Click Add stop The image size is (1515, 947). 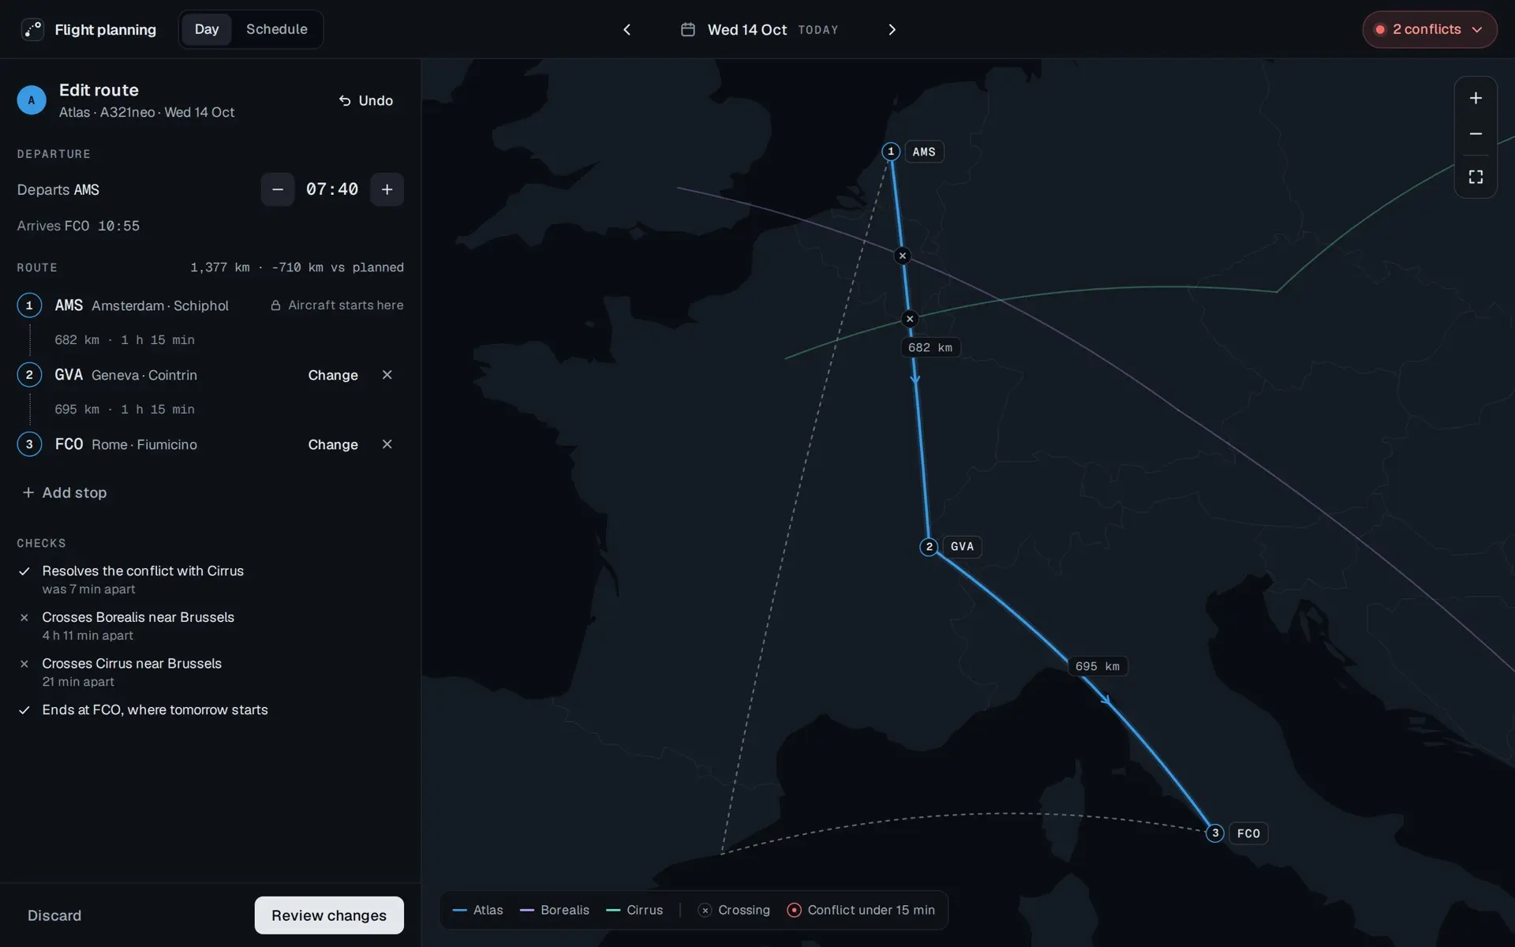click(65, 492)
